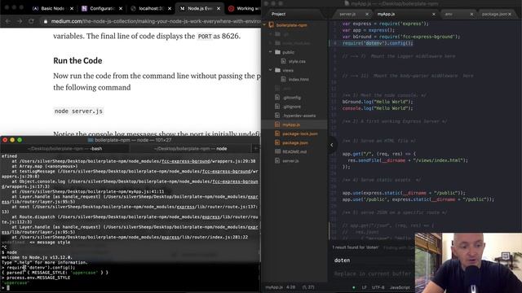Close the Configuration browser tab
The image size is (522, 293).
coord(121,9)
